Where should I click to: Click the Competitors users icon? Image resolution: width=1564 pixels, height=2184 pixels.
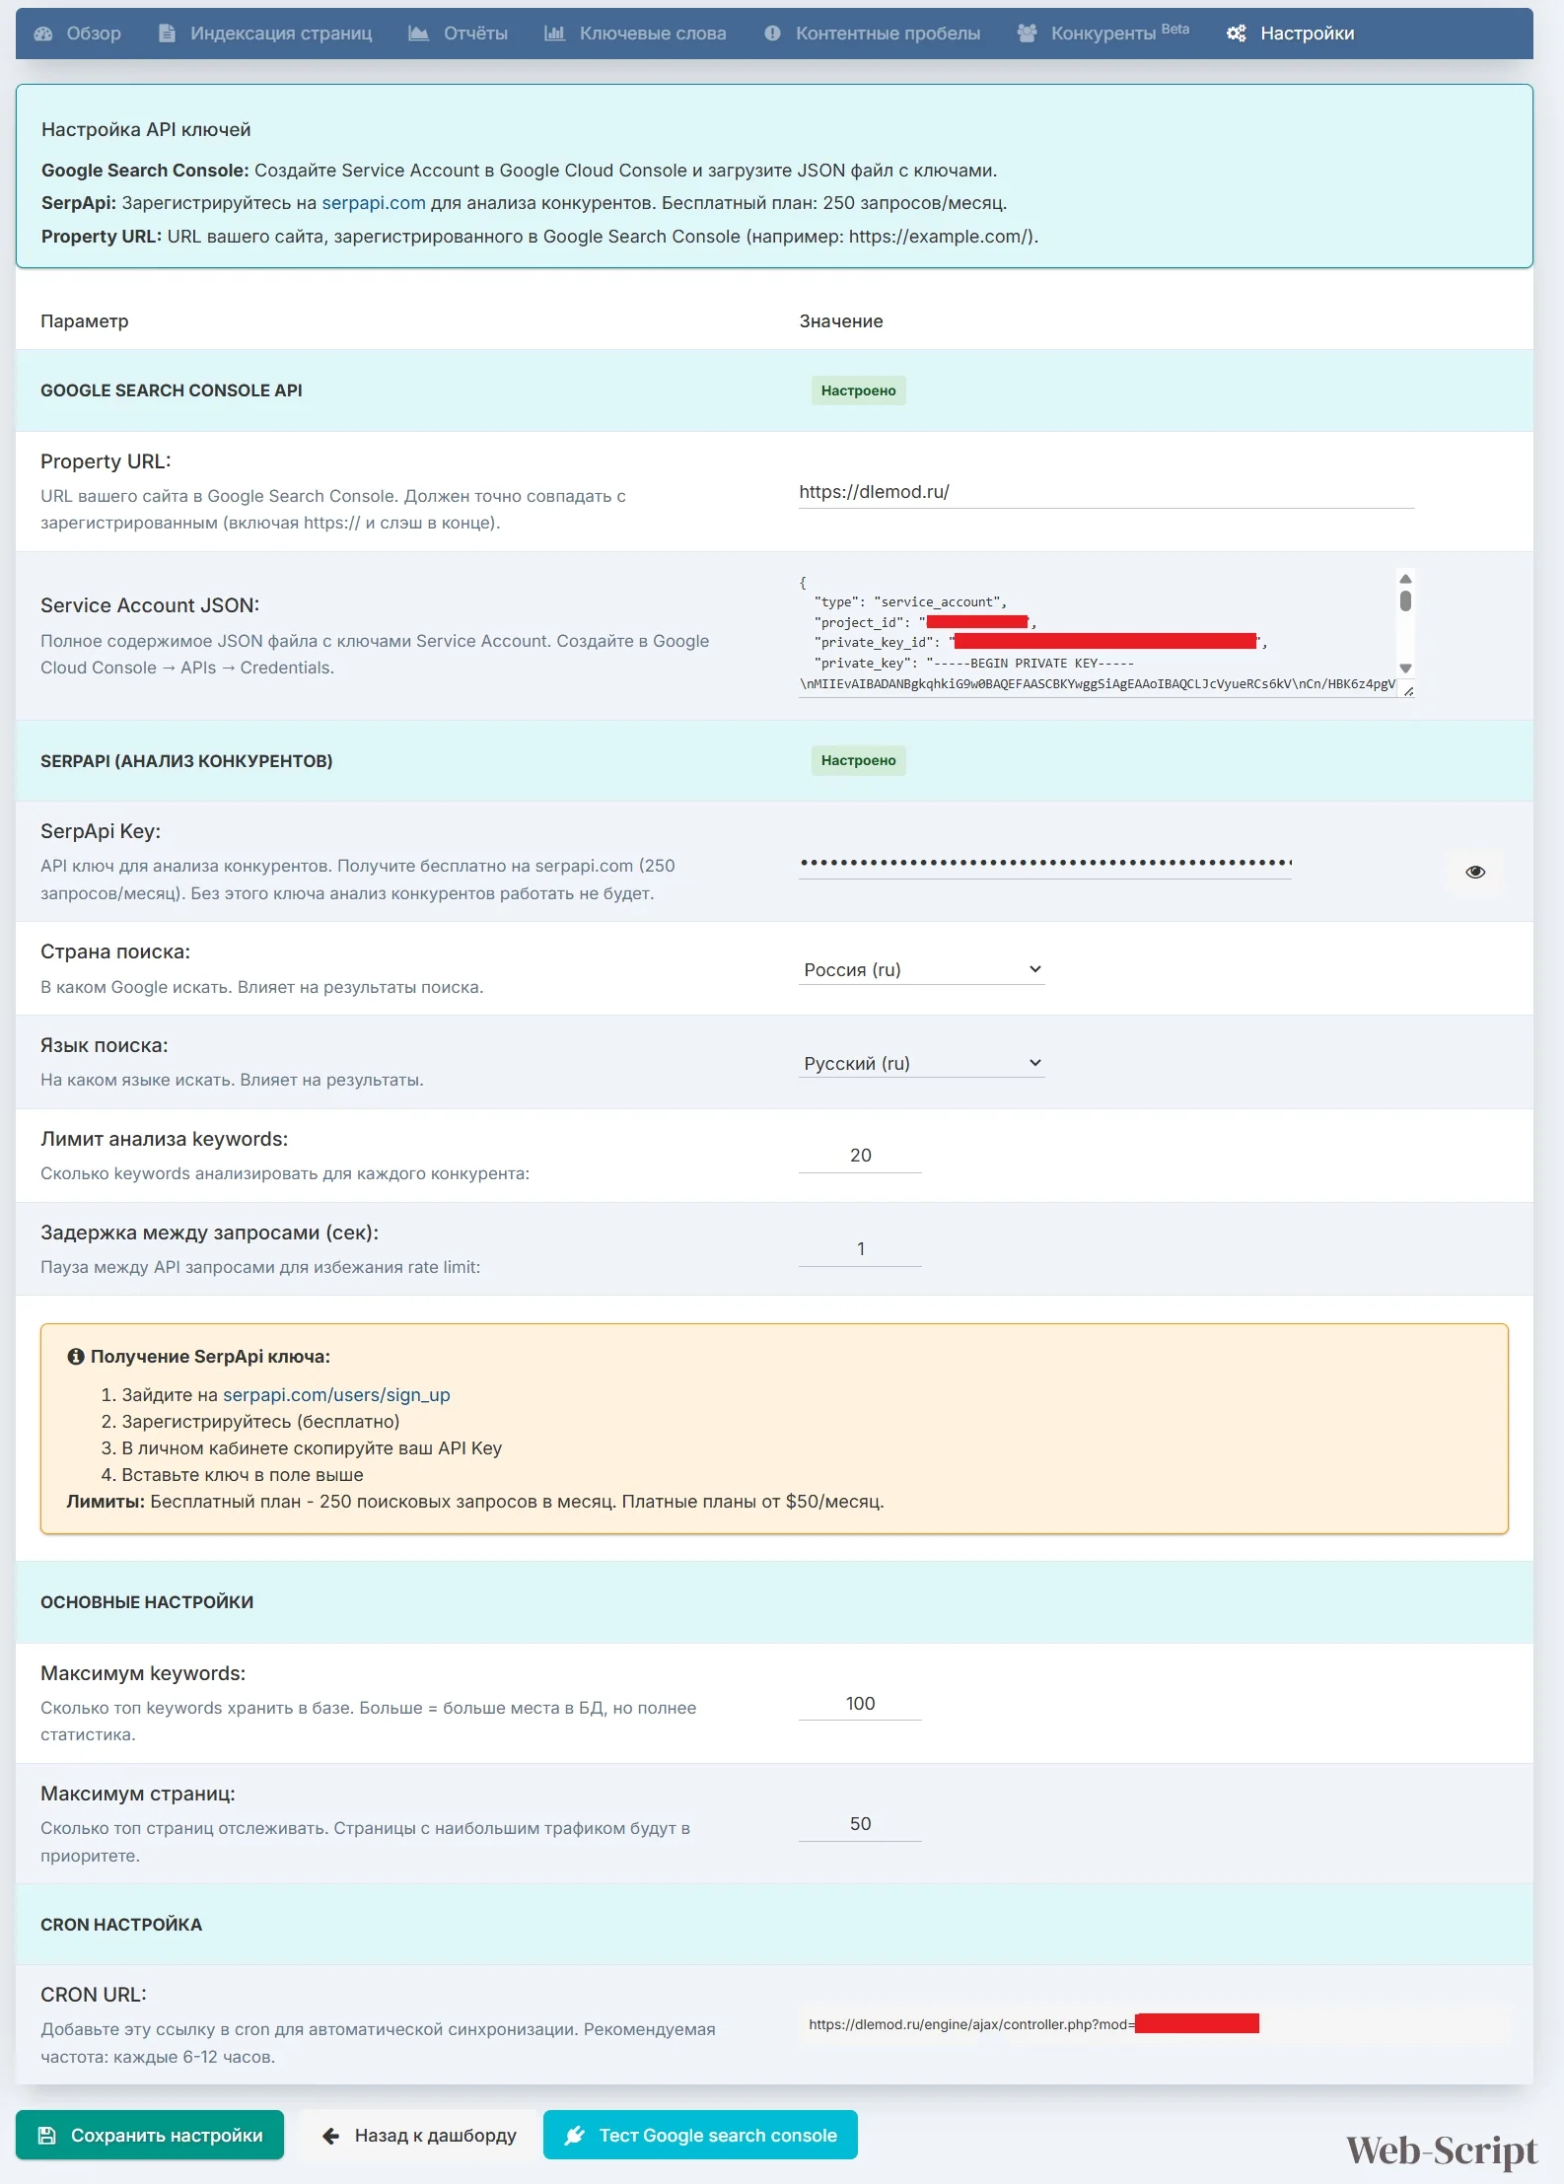1027,34
